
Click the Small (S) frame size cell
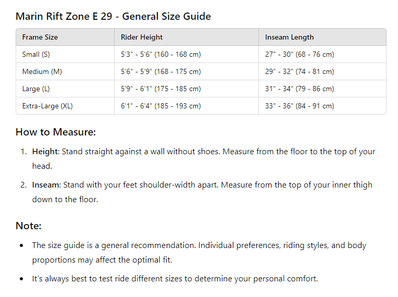tap(36, 54)
